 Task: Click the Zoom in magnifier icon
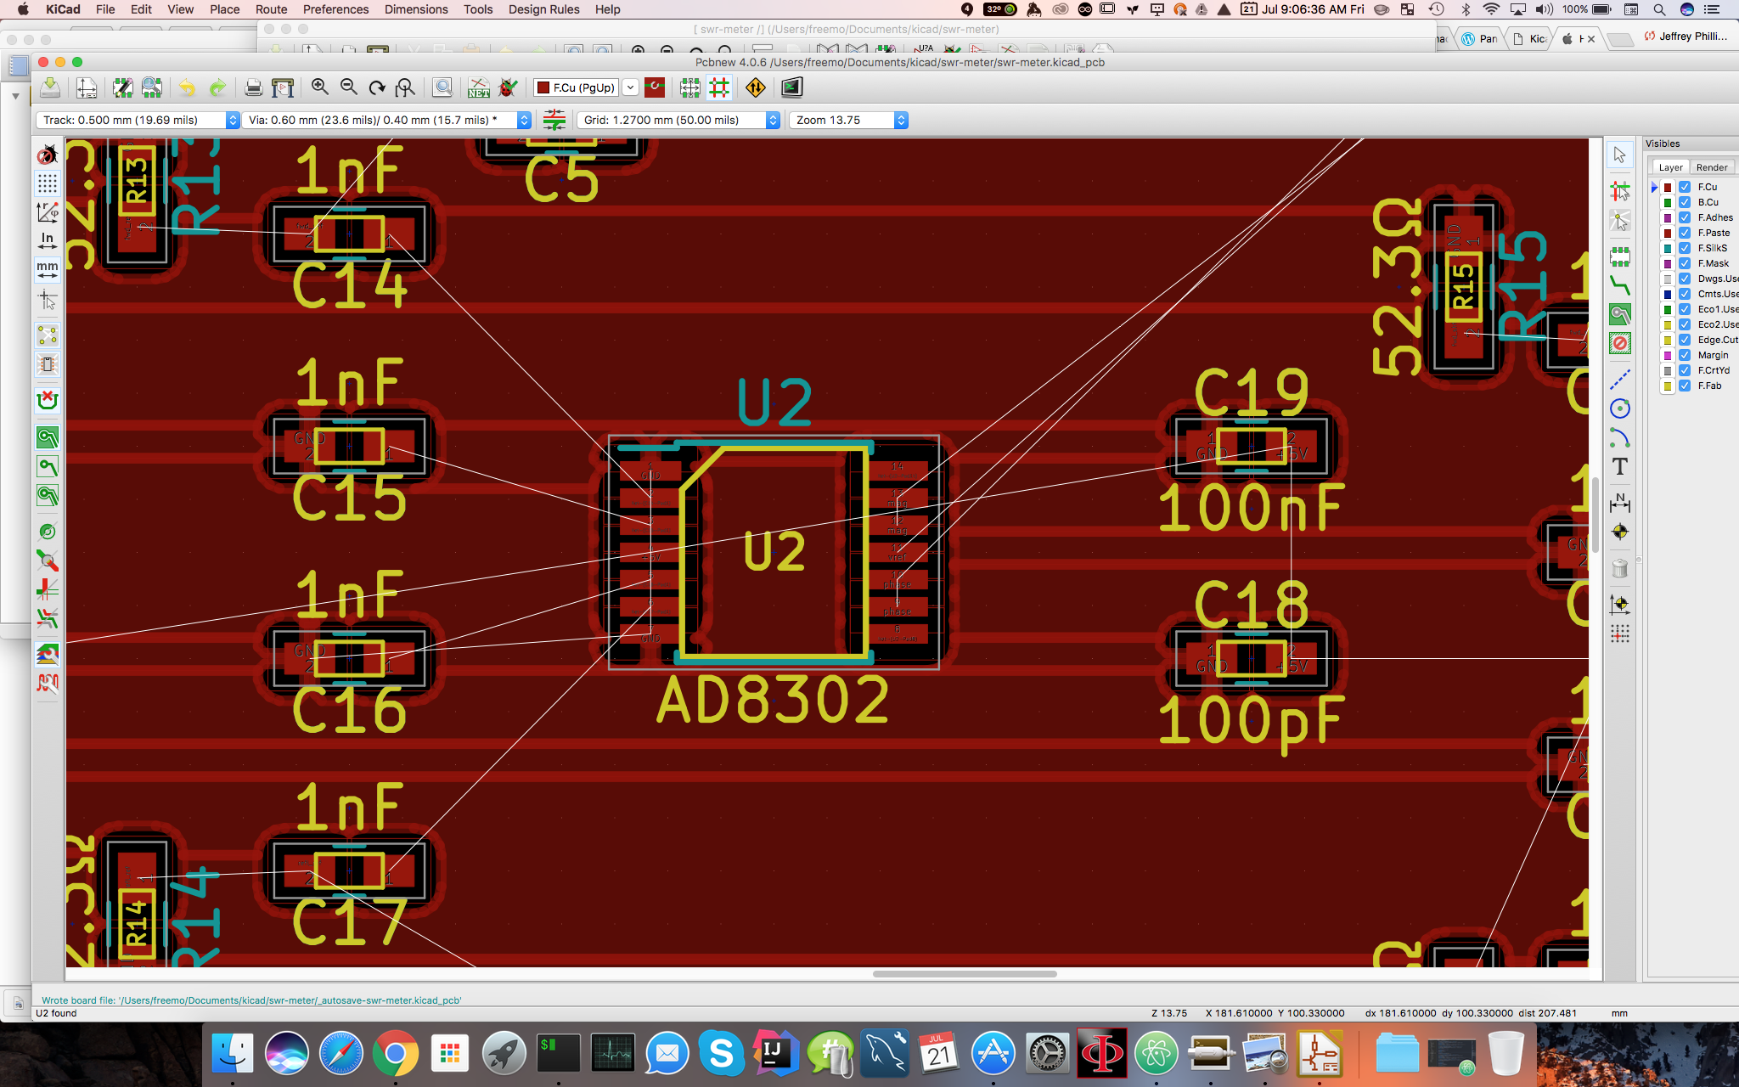point(319,87)
